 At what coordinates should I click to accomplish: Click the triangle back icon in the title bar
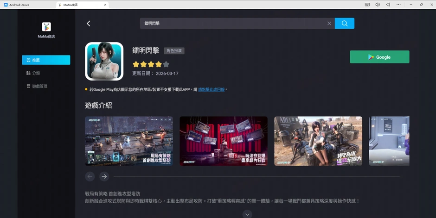pyautogui.click(x=388, y=5)
